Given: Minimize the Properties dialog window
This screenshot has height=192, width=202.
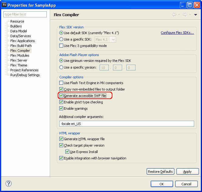Looking at the screenshot, I should (183, 5).
